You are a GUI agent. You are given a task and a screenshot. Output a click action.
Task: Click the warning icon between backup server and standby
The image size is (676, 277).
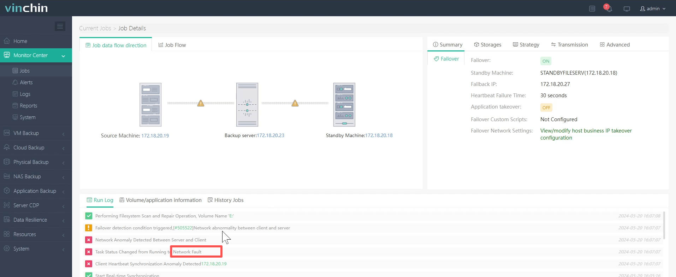pyautogui.click(x=295, y=103)
